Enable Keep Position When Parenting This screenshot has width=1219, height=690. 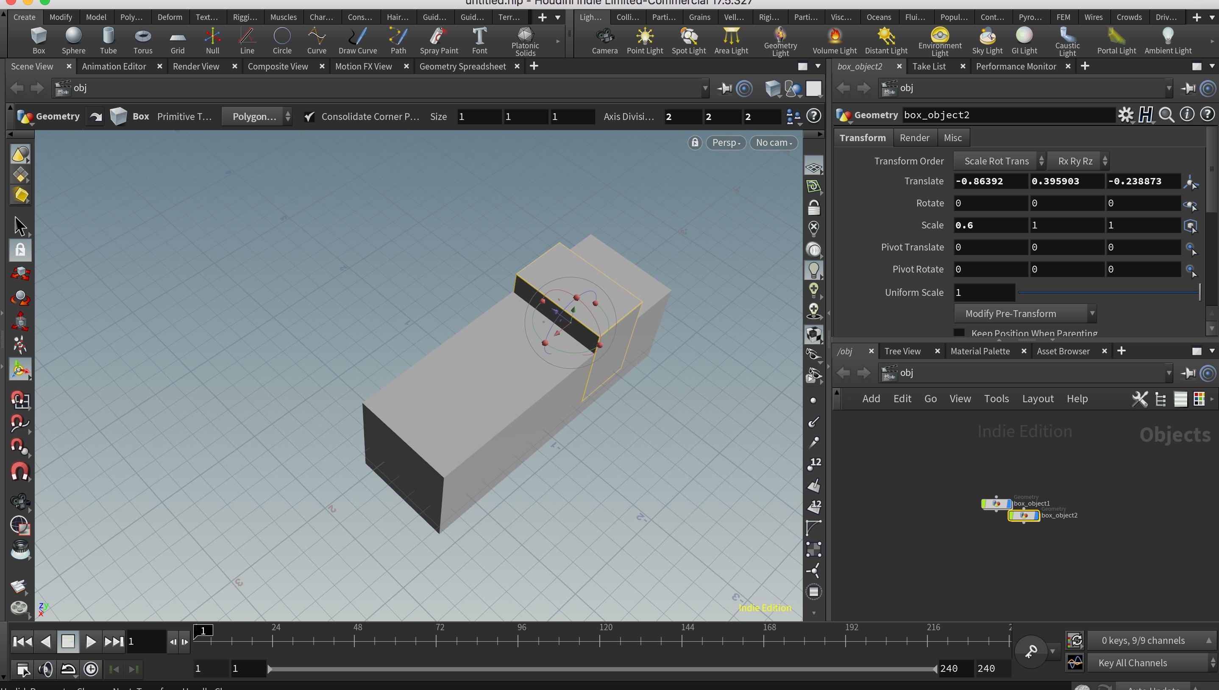click(959, 332)
